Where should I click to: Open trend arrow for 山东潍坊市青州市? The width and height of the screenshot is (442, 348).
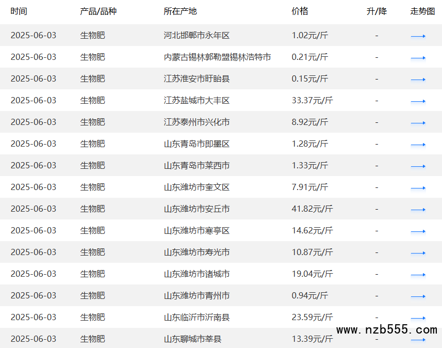click(418, 296)
